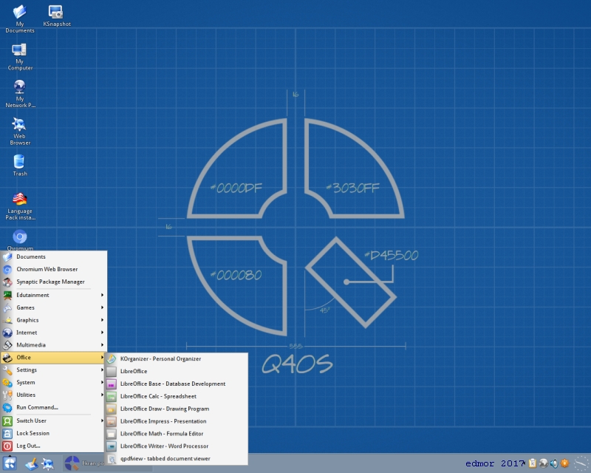Open the Web Browser desktop icon
The width and height of the screenshot is (591, 473).
(20, 132)
